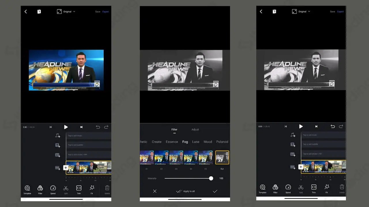Image resolution: width=369 pixels, height=207 pixels.
Task: Open FX effects in the grayscale editor
Action: coord(327,189)
